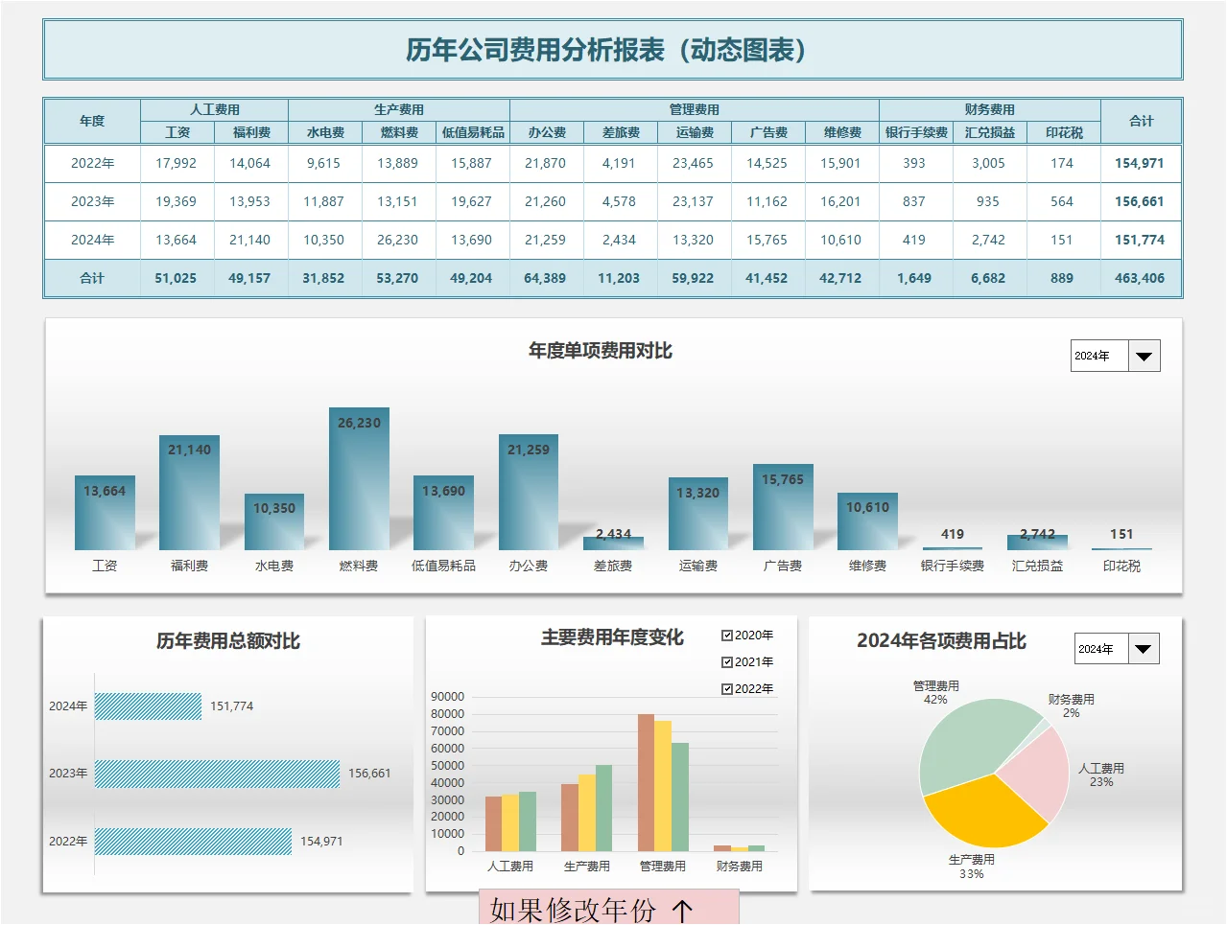The width and height of the screenshot is (1227, 925).
Task: Open the year dropdown beside 2024年各项费用占比 pie chart
Action: (x=1143, y=648)
